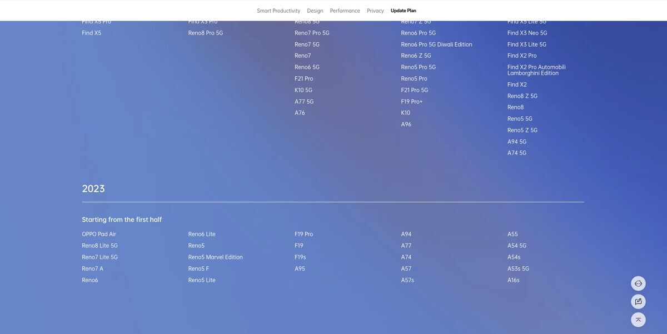Select 'Reno7 Lite 5G' entry
667x334 pixels.
(x=99, y=257)
